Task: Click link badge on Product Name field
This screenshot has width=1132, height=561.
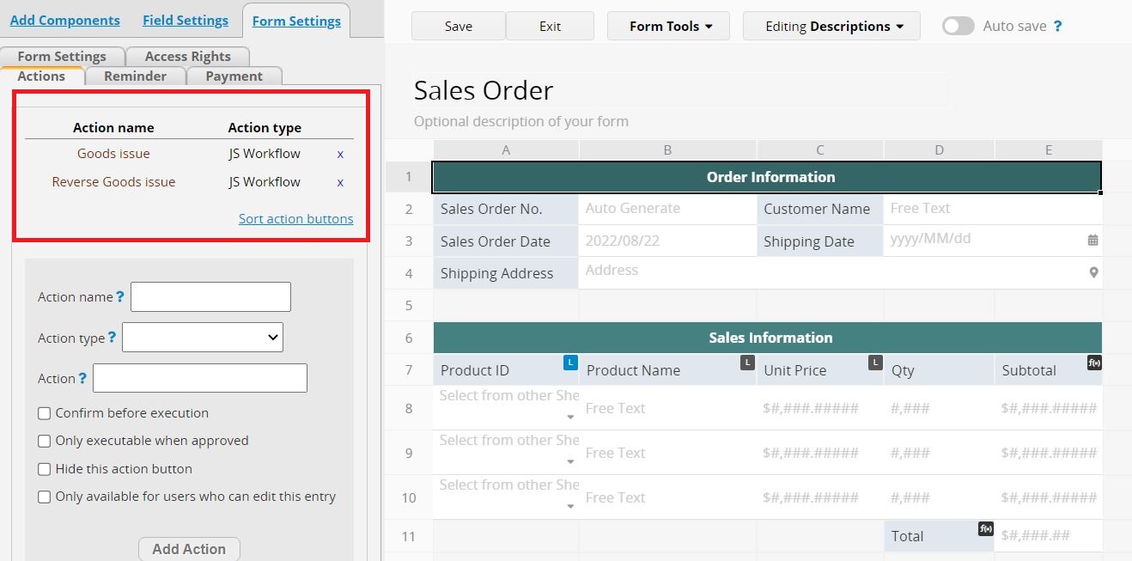Action: coord(747,363)
